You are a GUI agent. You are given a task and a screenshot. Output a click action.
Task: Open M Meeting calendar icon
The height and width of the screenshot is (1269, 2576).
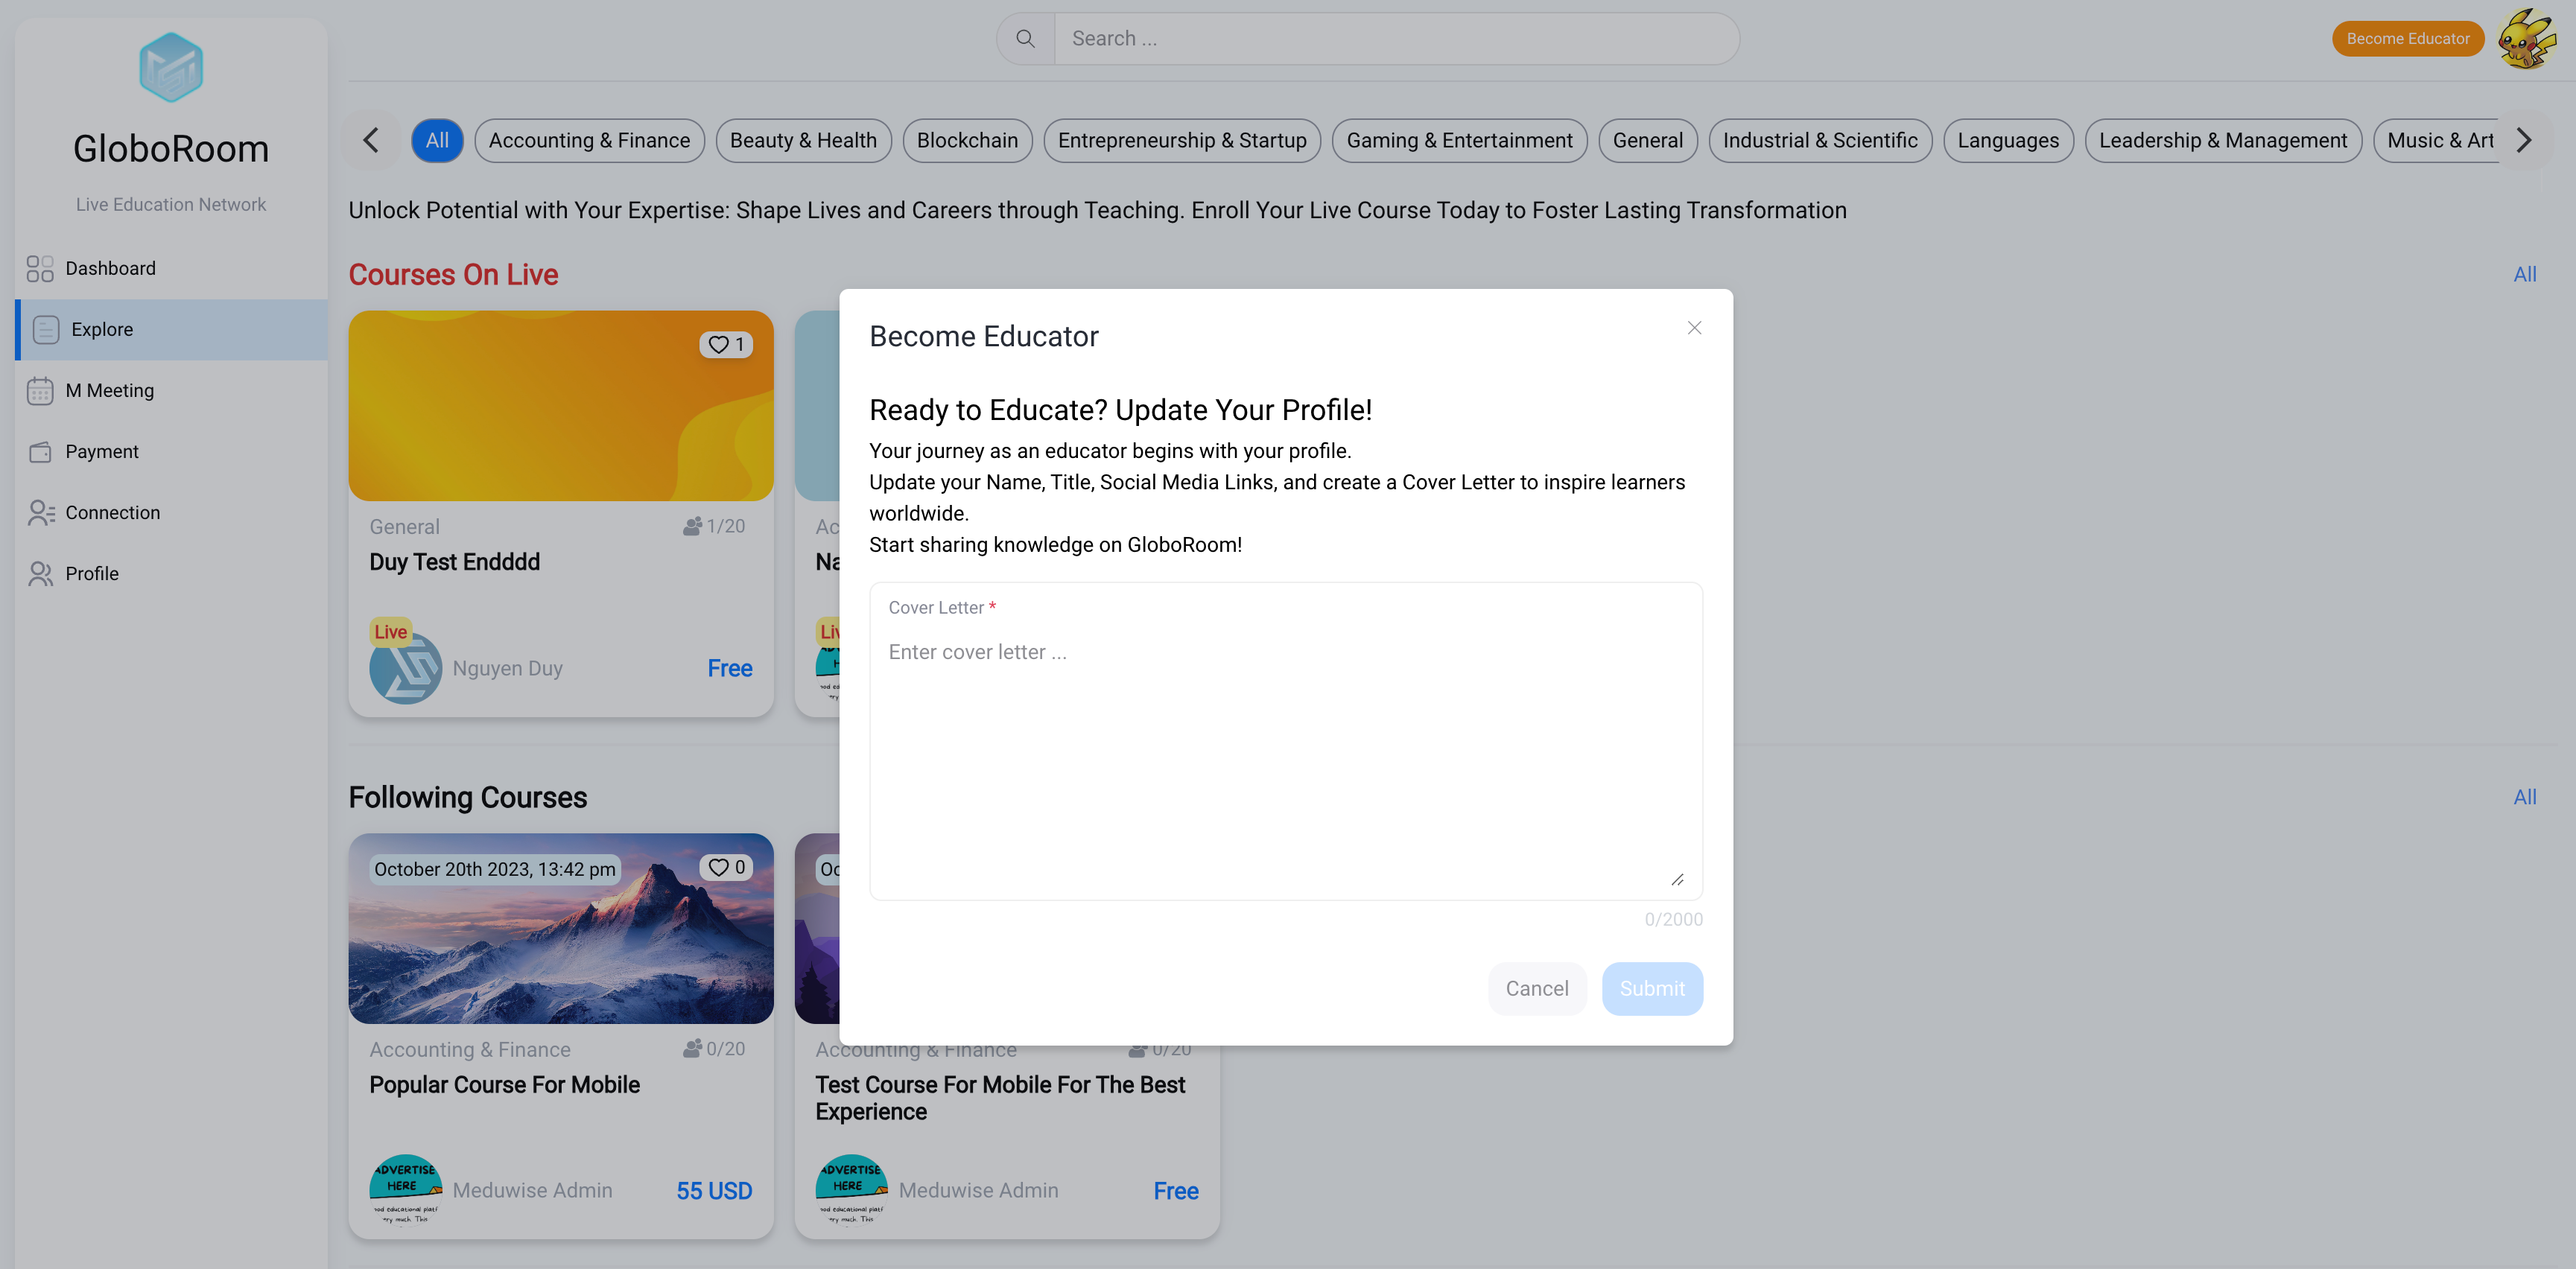coord(40,390)
